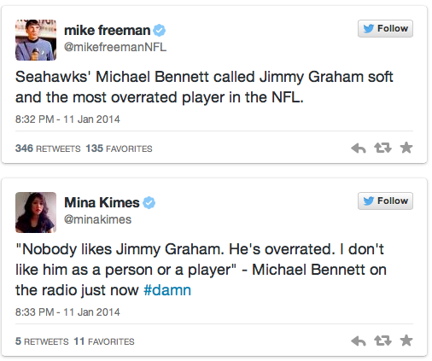Follow Mina Kimes
This screenshot has width=432, height=361.
pyautogui.click(x=385, y=201)
